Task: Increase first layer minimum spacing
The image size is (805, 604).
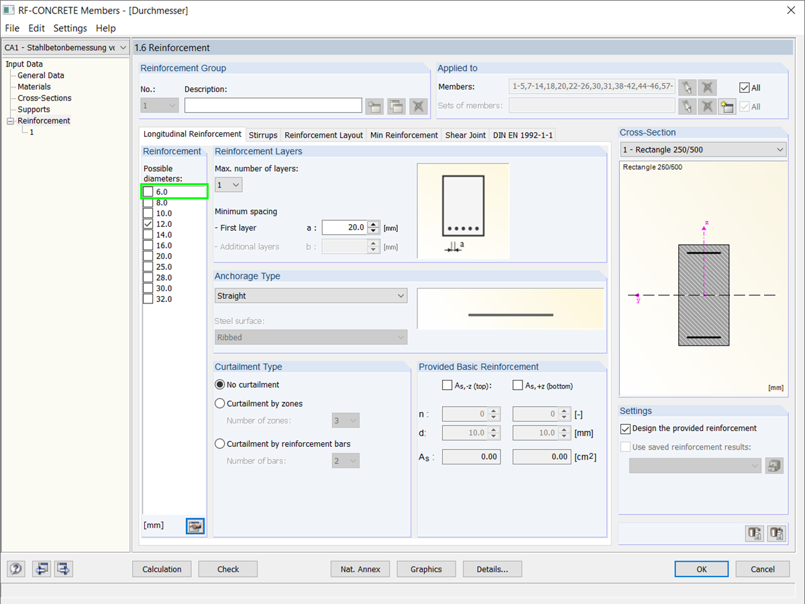Action: [374, 224]
